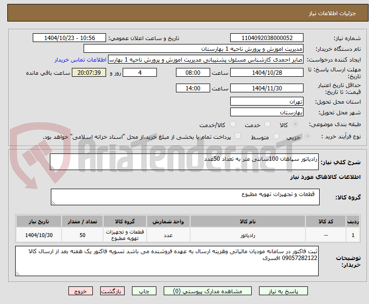The image size is (369, 304).
Task: Click the تعداد / مقدار column header
Action: point(83,221)
